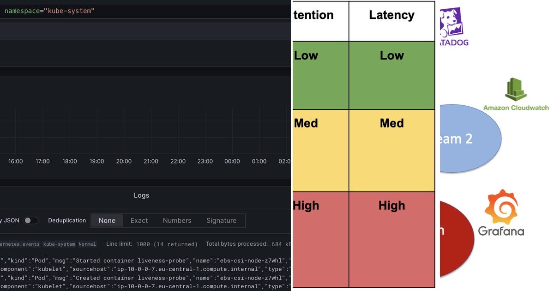Toggle the JSON prettify switch
Image resolution: width=554 pixels, height=291 pixels.
(x=31, y=220)
